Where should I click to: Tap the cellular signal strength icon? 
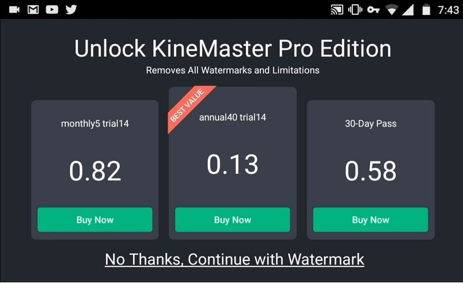coord(408,10)
